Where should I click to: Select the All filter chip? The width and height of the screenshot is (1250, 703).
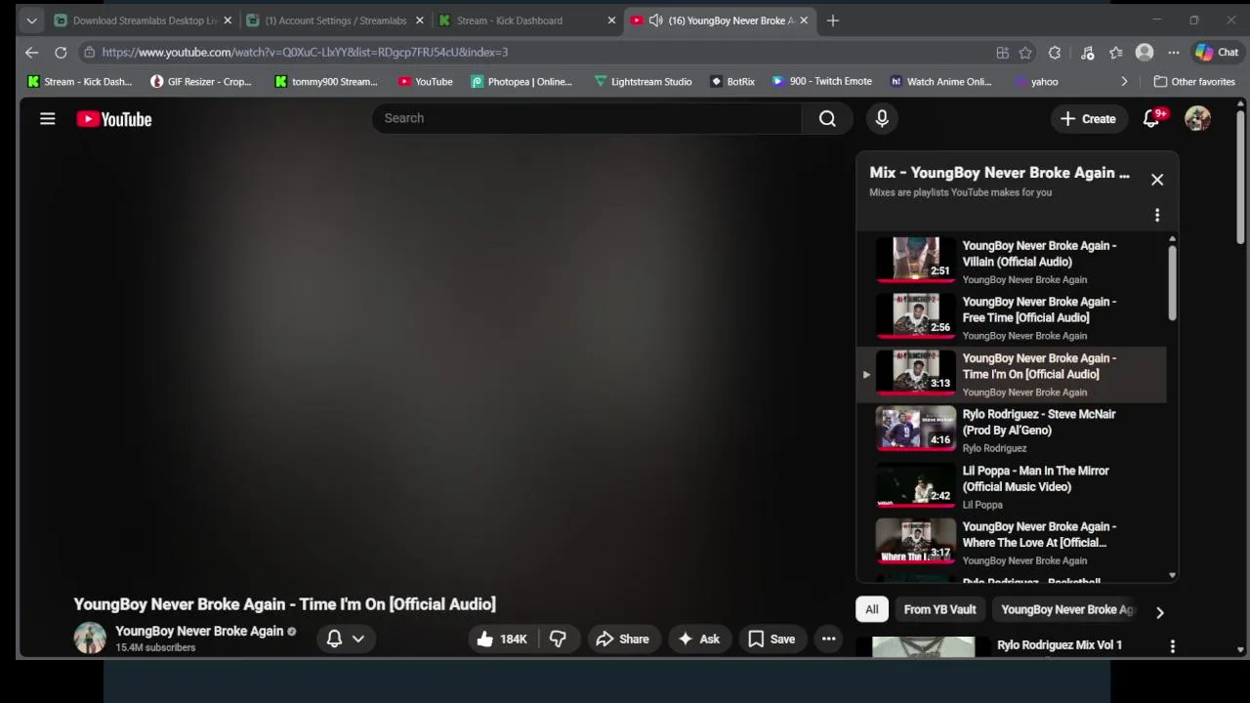872,609
